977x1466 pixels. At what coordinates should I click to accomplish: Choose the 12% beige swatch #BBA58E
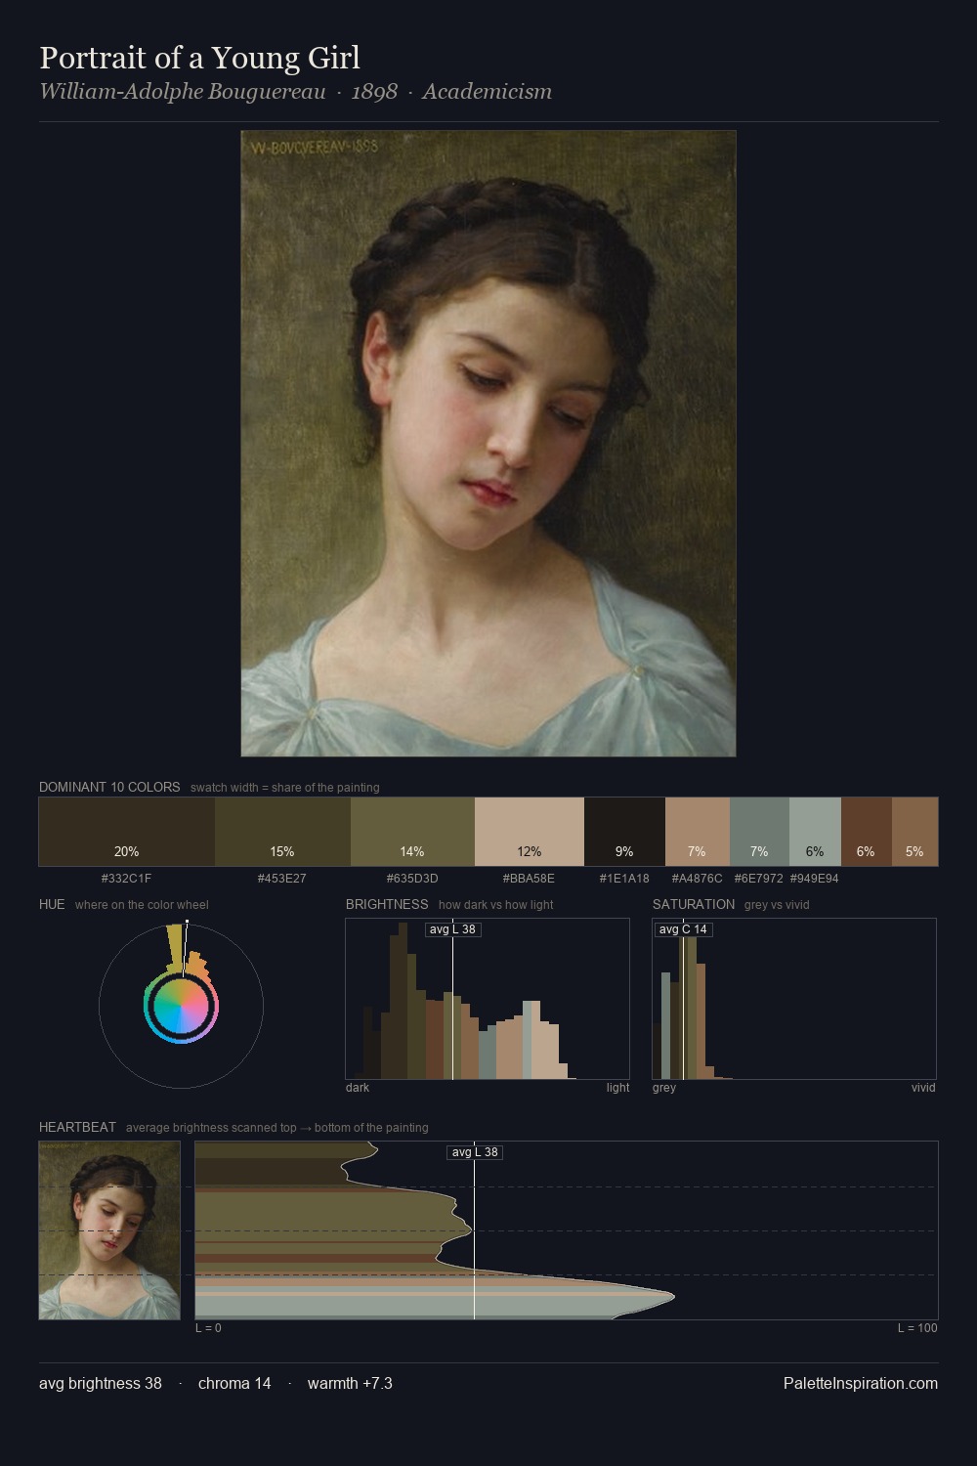[530, 832]
